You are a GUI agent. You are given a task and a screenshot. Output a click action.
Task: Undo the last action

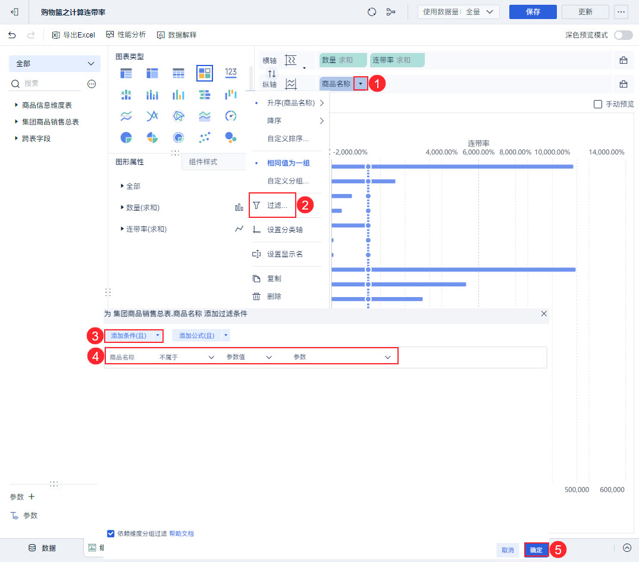point(12,35)
